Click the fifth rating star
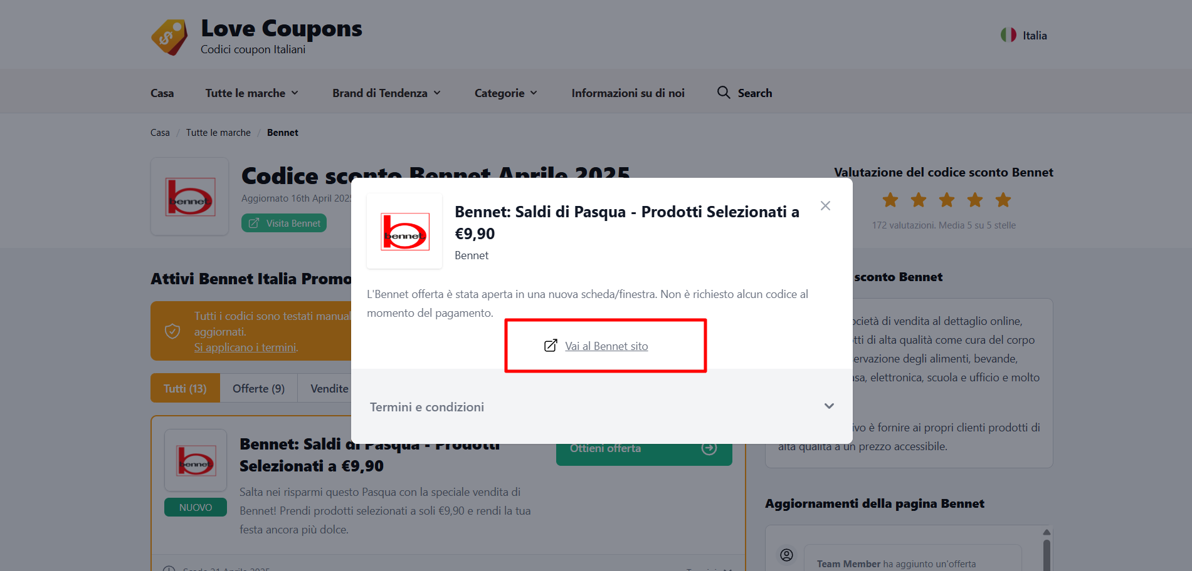The image size is (1192, 571). pyautogui.click(x=1003, y=200)
